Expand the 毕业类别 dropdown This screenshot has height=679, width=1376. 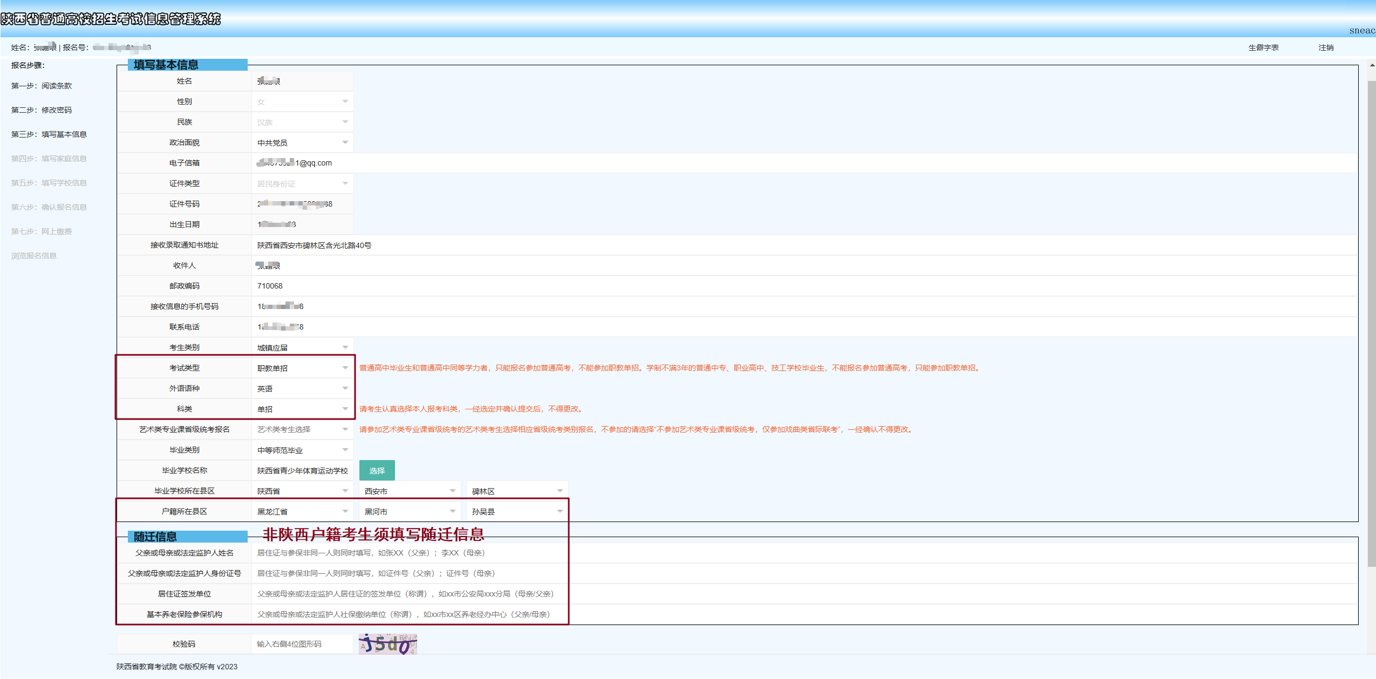pos(302,450)
